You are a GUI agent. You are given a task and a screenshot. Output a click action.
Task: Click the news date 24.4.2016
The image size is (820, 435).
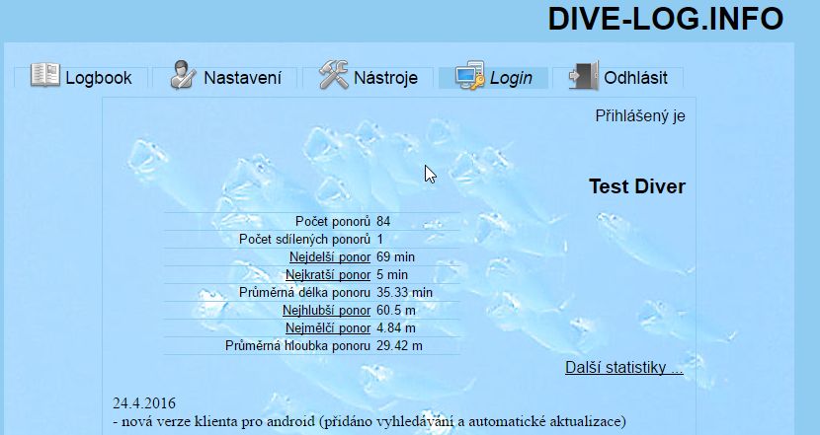pos(144,403)
